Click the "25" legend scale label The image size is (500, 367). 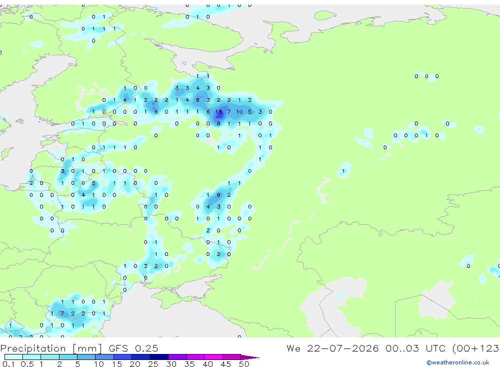point(153,364)
